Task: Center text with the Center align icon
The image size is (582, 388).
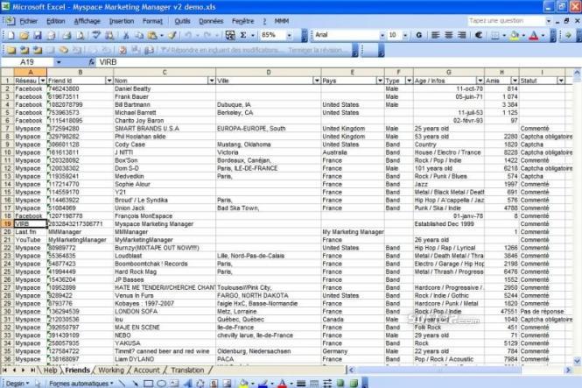Action: coord(449,35)
